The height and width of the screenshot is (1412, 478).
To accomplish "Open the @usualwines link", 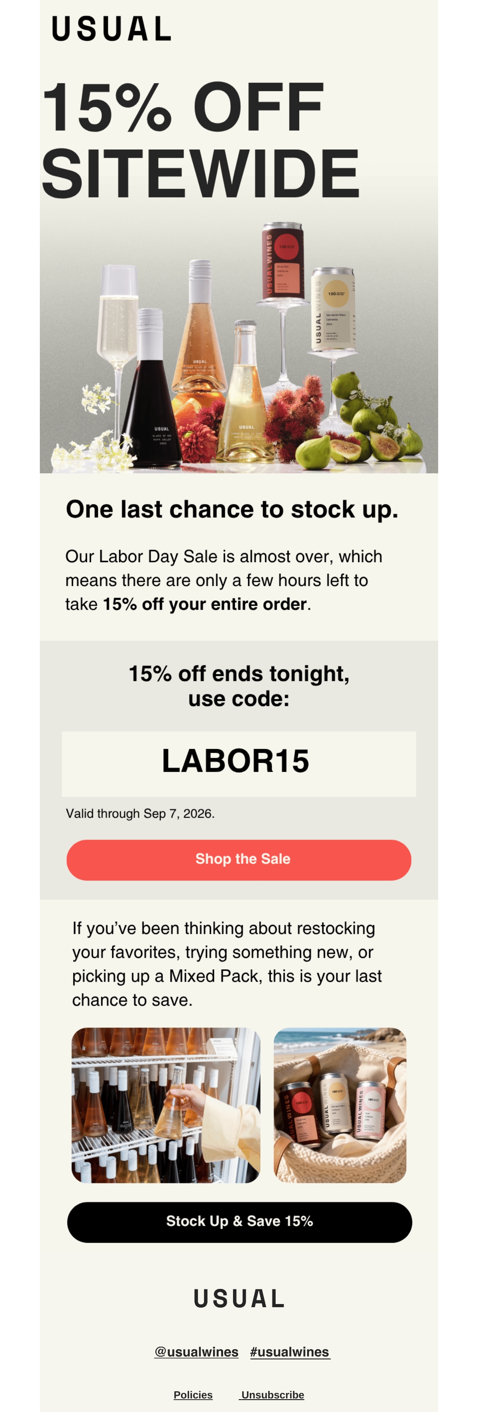I will coord(196,1352).
